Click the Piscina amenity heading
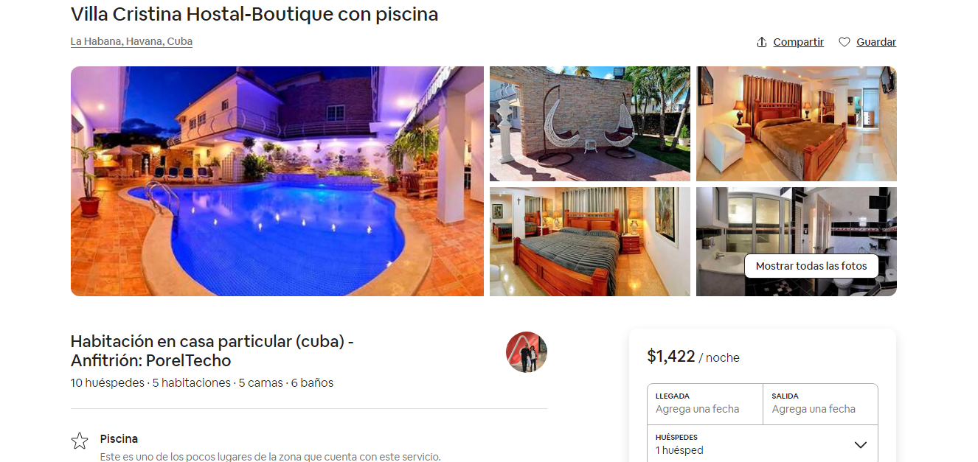978x462 pixels. [119, 438]
